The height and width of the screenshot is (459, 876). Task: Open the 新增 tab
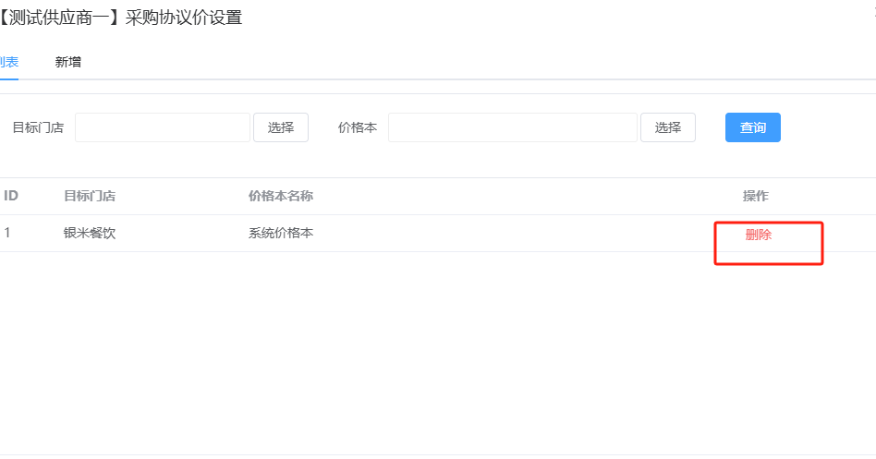[67, 62]
